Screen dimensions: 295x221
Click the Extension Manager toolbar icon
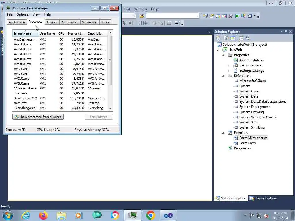coord(243,16)
